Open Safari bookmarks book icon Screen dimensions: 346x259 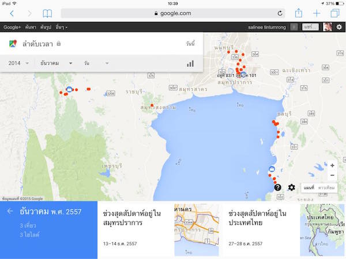[x=47, y=13]
